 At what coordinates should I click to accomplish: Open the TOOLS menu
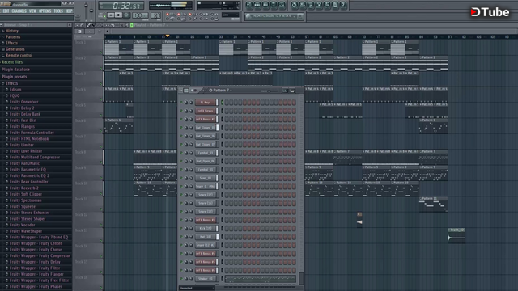[x=58, y=11]
